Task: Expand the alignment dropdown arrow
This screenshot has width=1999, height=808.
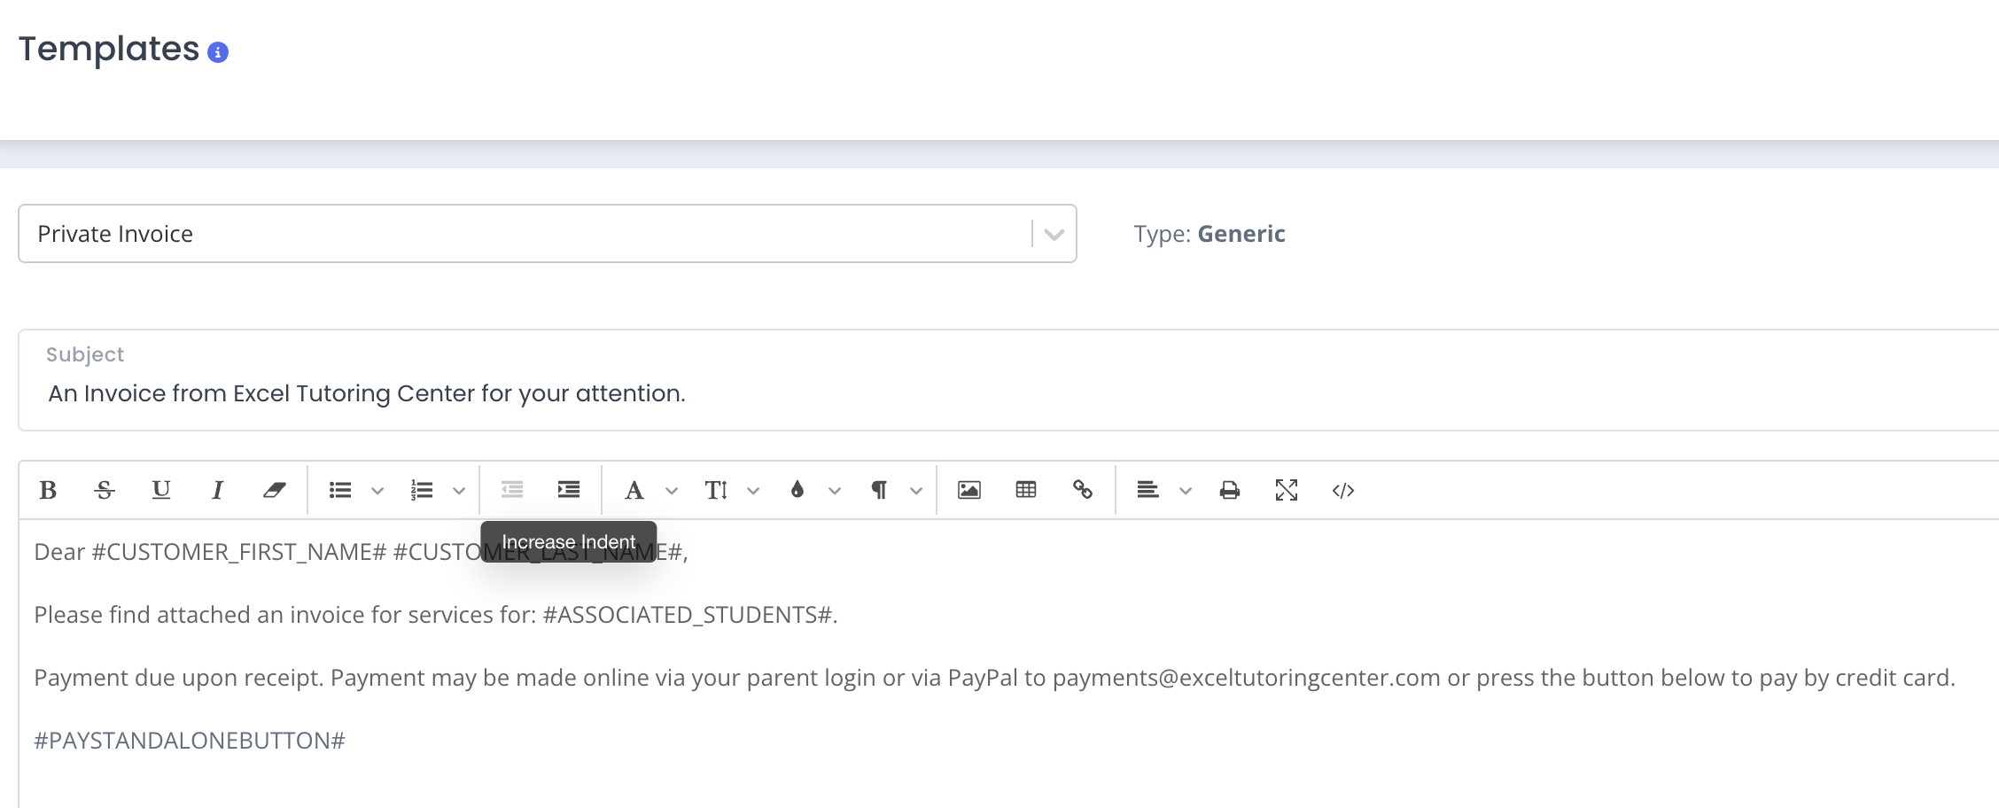Action: click(1186, 491)
